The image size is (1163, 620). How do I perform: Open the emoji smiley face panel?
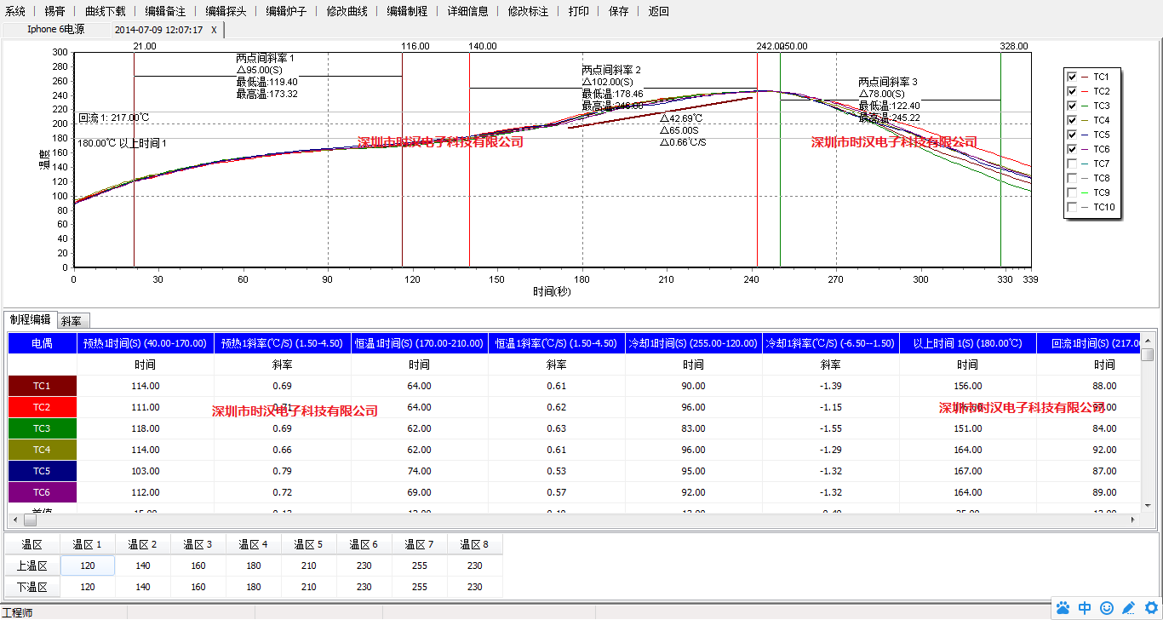pos(1107,608)
